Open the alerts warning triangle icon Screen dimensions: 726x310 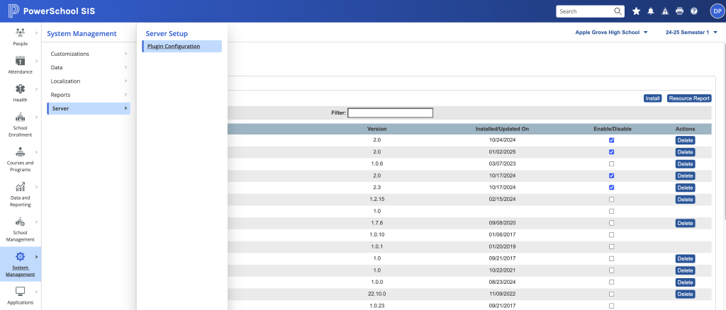(665, 11)
